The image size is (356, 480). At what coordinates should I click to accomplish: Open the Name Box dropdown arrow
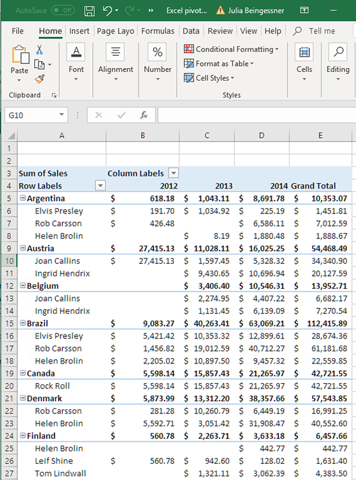coord(61,115)
